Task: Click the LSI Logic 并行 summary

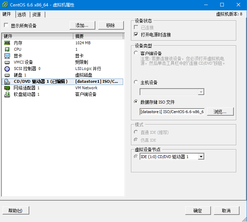Action: pyautogui.click(x=88, y=69)
